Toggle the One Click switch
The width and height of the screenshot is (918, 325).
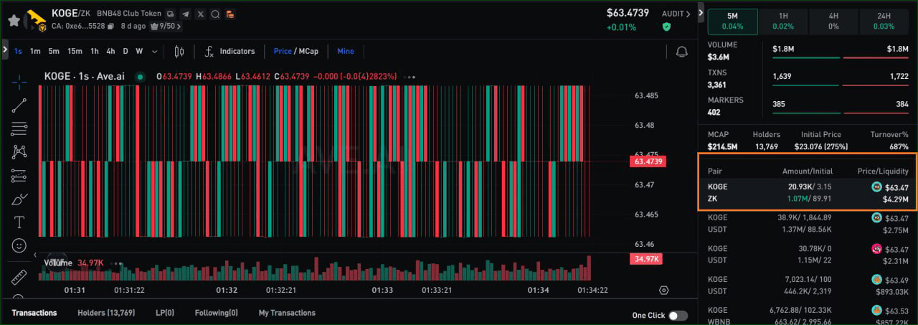tap(678, 316)
